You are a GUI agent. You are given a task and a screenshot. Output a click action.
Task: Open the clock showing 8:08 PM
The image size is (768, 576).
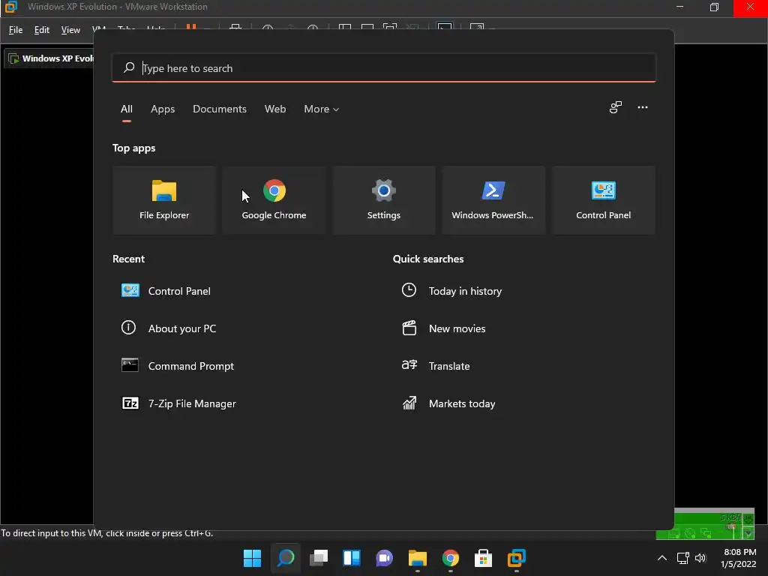tap(739, 558)
